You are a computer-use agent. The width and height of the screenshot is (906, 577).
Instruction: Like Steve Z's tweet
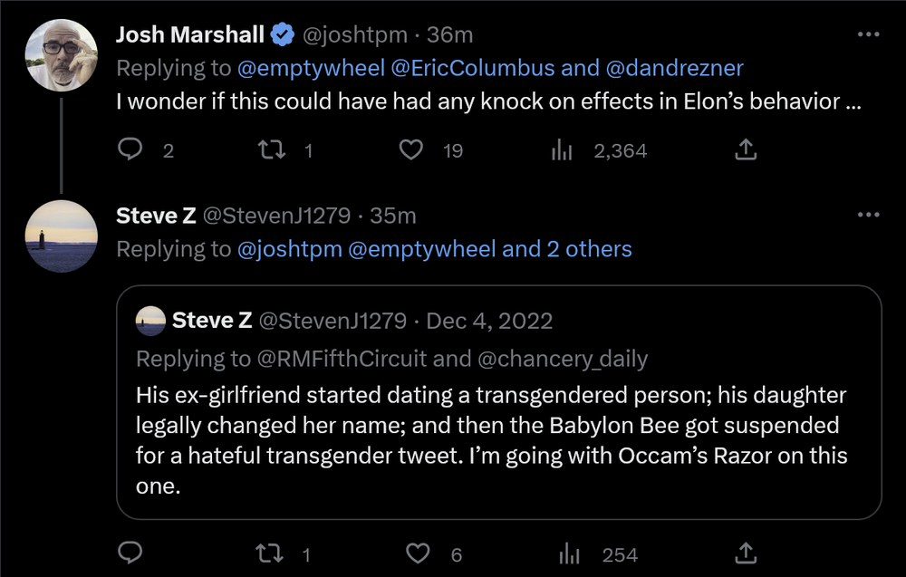point(417,553)
